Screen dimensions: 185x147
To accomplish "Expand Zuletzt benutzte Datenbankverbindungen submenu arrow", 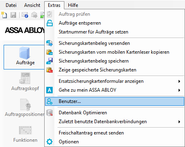I will tap(179, 122).
